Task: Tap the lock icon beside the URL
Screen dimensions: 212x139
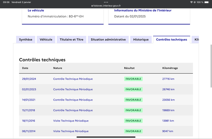Action: [92, 6]
